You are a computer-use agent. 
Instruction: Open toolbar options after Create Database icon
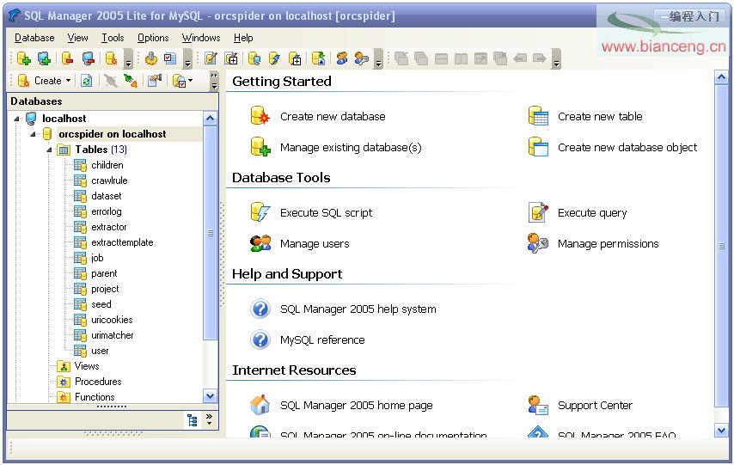coord(128,59)
